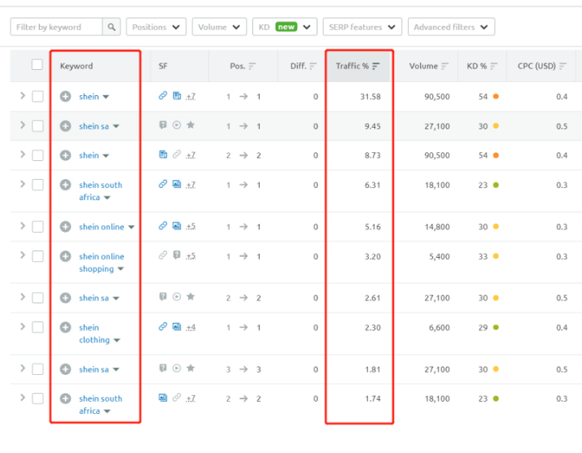Tick the checkbox for shein sa with 2.61 traffic
Viewport: 582px width, 453px height.
click(37, 298)
